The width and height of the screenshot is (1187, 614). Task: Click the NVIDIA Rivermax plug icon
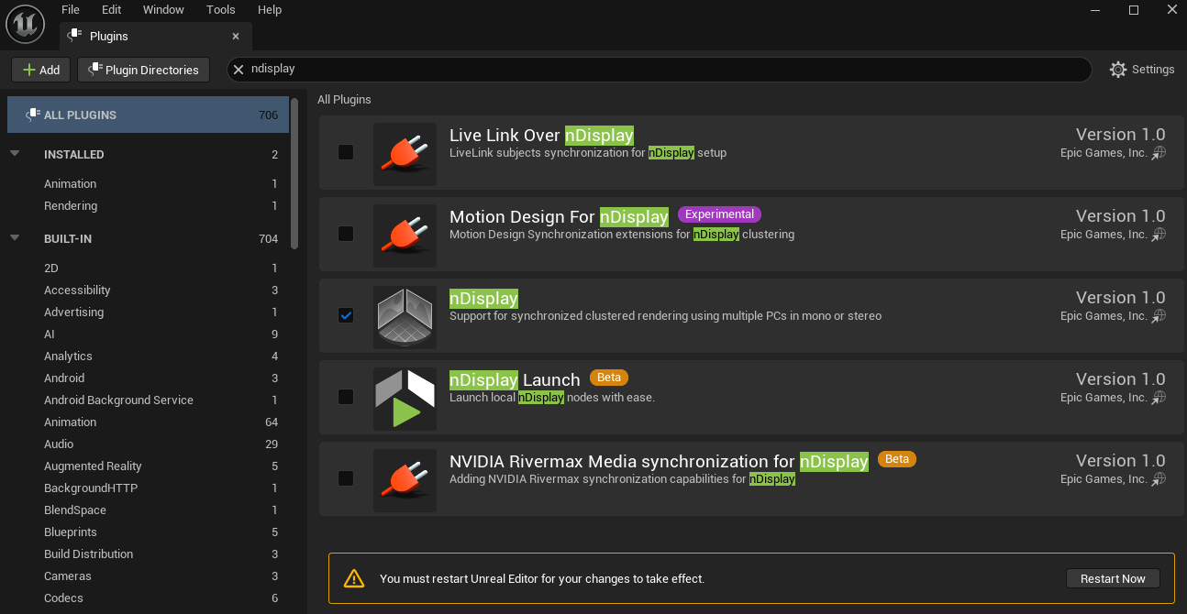[405, 479]
